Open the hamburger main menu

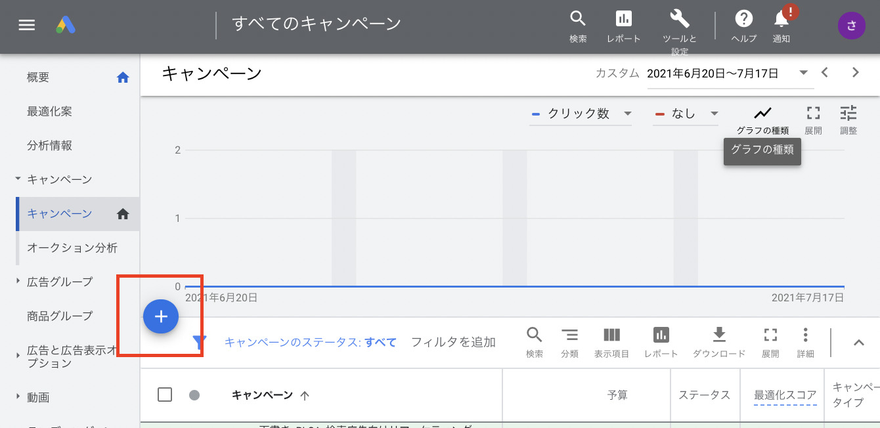tap(26, 26)
